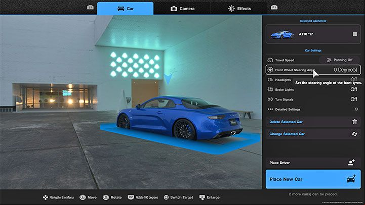Click the Travel Speed gauge icon
This screenshot has height=205, width=365.
(270, 60)
